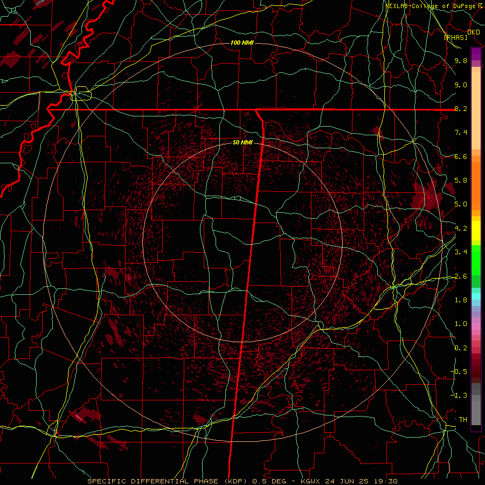485x485 pixels.
Task: Click the (KDP) abbreviation in the caption
Action: (x=234, y=481)
